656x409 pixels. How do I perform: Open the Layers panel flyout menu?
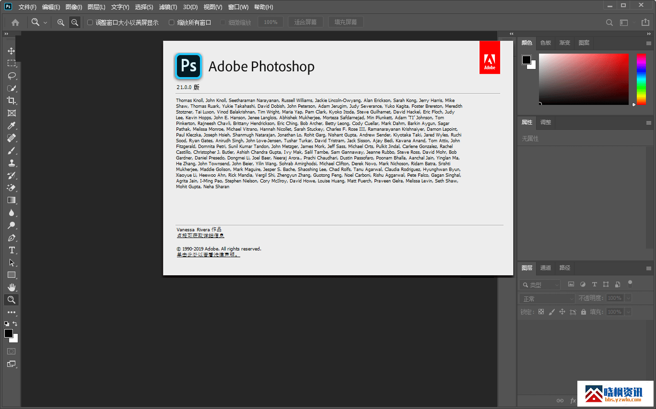[x=648, y=268]
